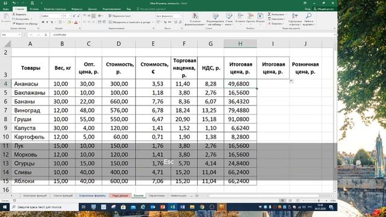Select column H header
The width and height of the screenshot is (386, 217).
click(240, 44)
